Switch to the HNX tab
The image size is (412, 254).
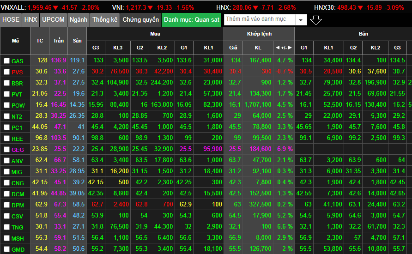pyautogui.click(x=30, y=20)
